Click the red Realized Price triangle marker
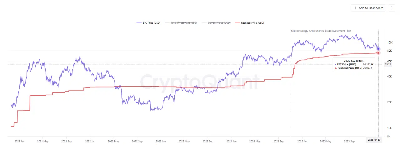This screenshot has height=145, width=400. [378, 53]
